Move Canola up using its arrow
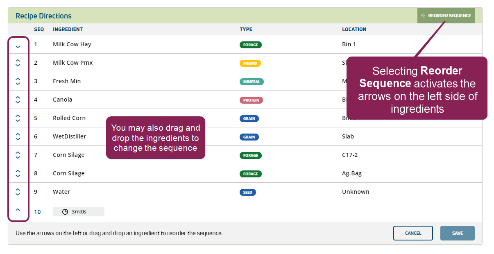This screenshot has width=494, height=254. click(x=18, y=98)
